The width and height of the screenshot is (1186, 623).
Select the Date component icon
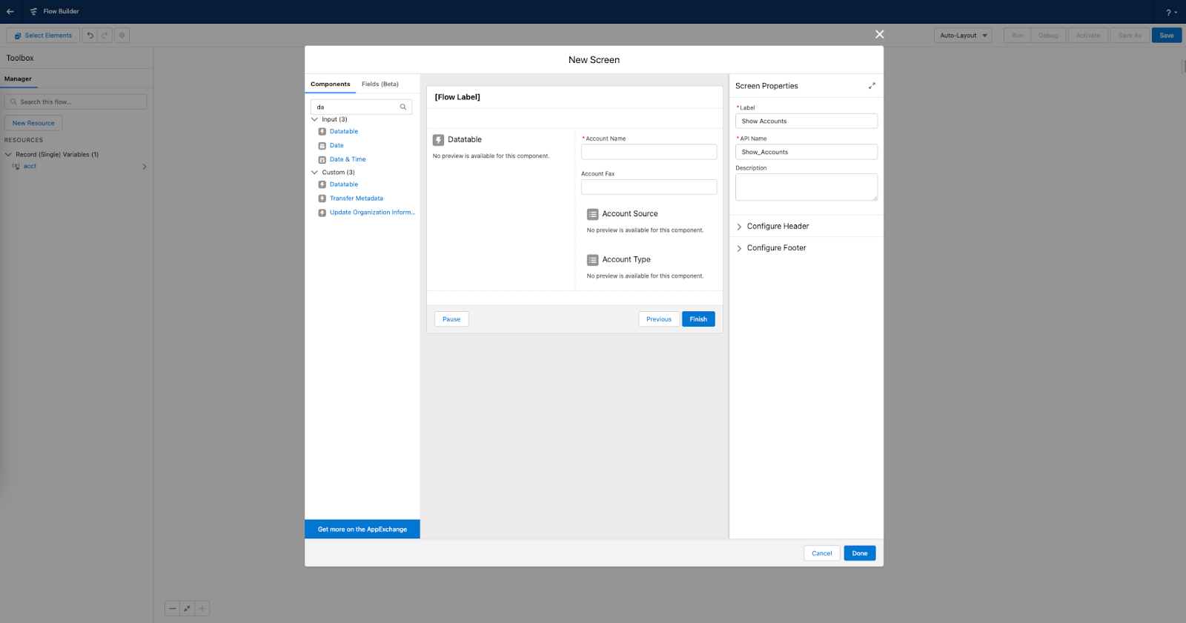click(x=322, y=146)
